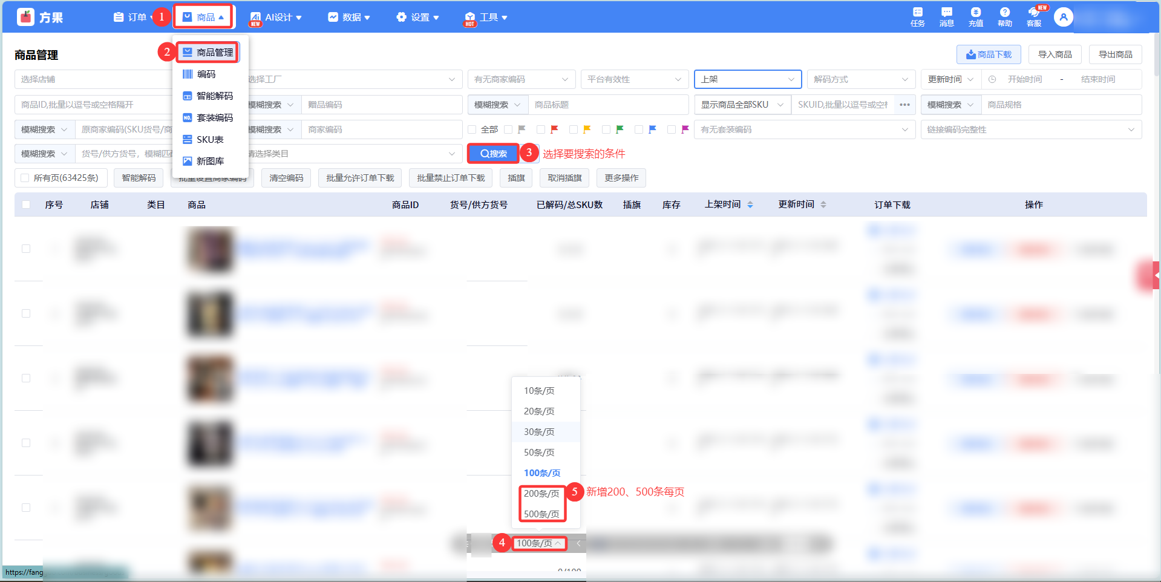Open 模糊搜索 dropdown beside 商品规格
The width and height of the screenshot is (1161, 582).
click(950, 105)
